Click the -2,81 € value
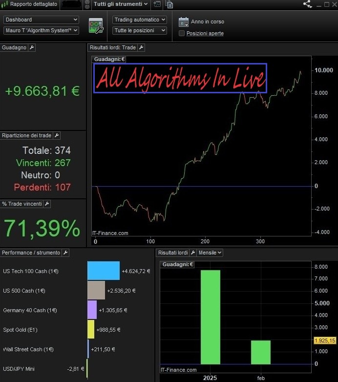The height and width of the screenshot is (382, 338). click(x=76, y=369)
